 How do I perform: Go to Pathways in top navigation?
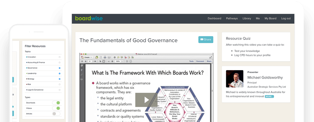pyautogui.click(x=232, y=18)
